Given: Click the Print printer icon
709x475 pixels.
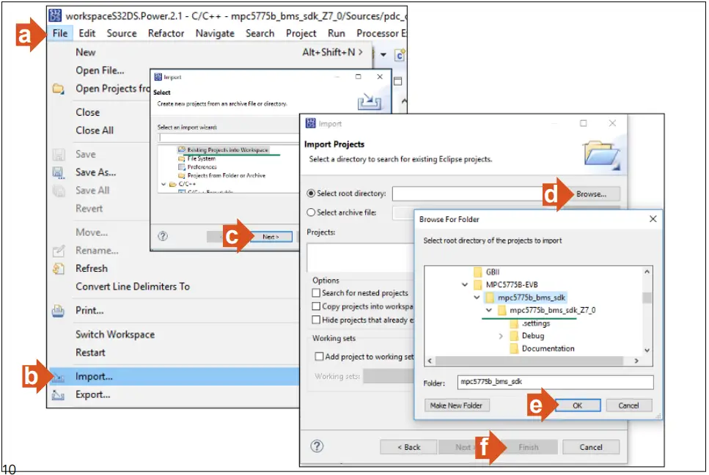Looking at the screenshot, I should click(x=59, y=311).
